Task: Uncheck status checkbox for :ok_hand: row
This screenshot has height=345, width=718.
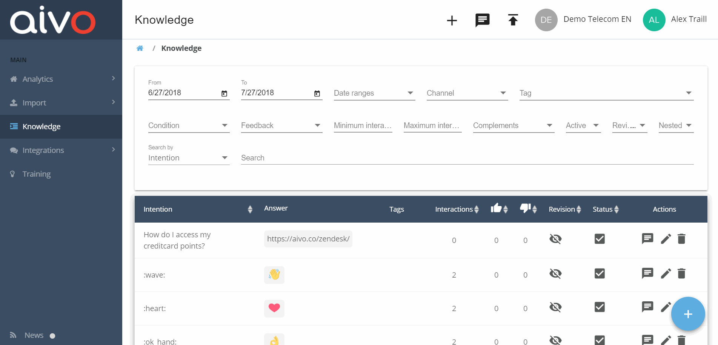Action: pyautogui.click(x=600, y=340)
